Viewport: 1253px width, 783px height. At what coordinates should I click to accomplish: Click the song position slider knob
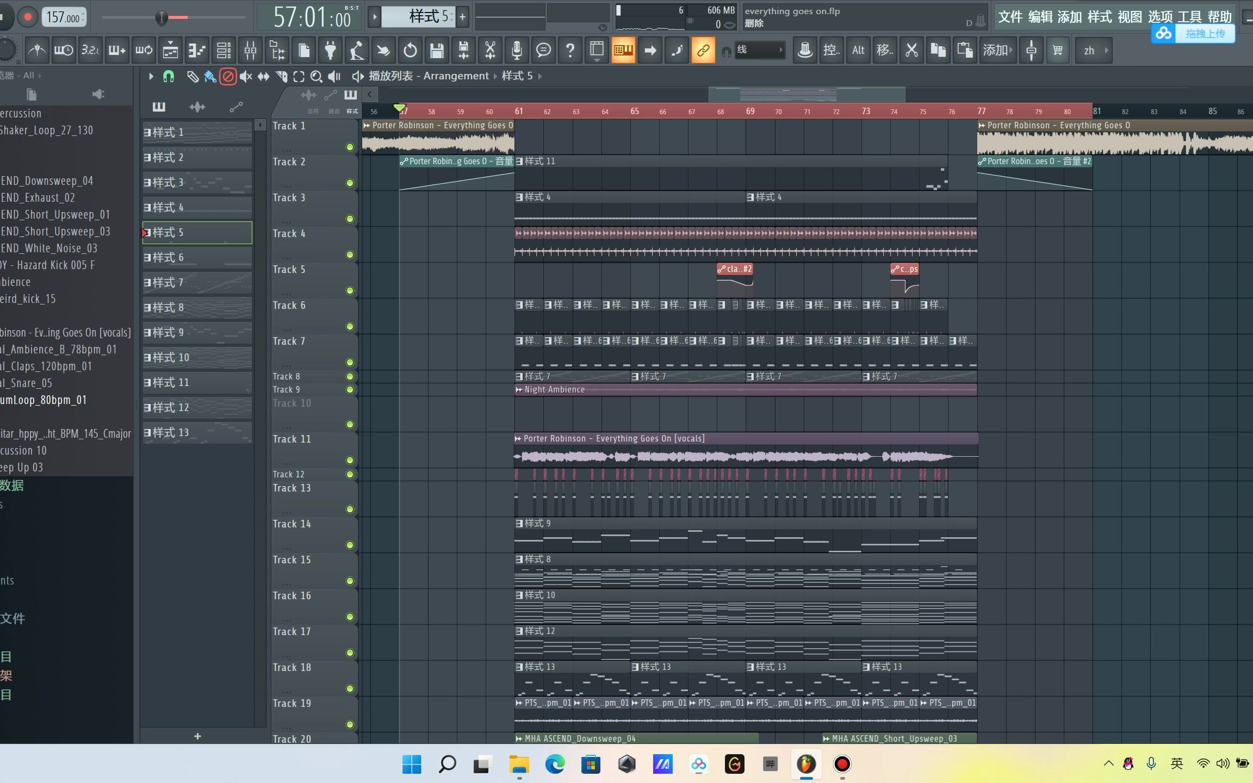[x=162, y=17]
